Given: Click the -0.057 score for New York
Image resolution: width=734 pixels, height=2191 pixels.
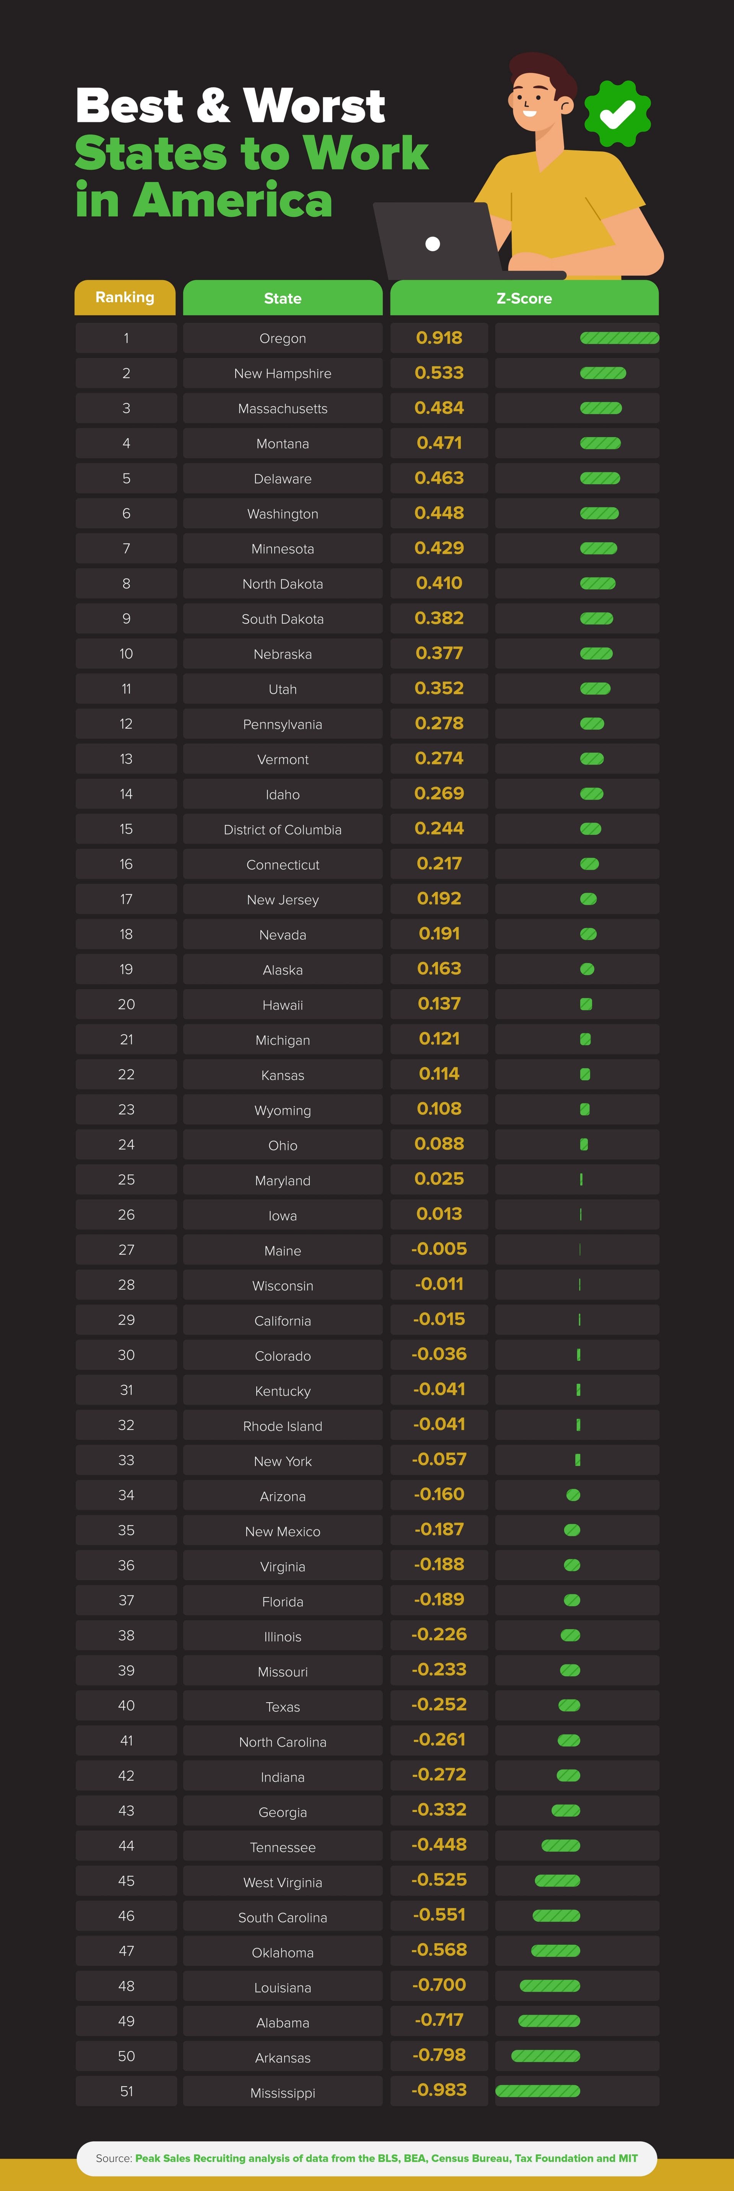Looking at the screenshot, I should [439, 1459].
